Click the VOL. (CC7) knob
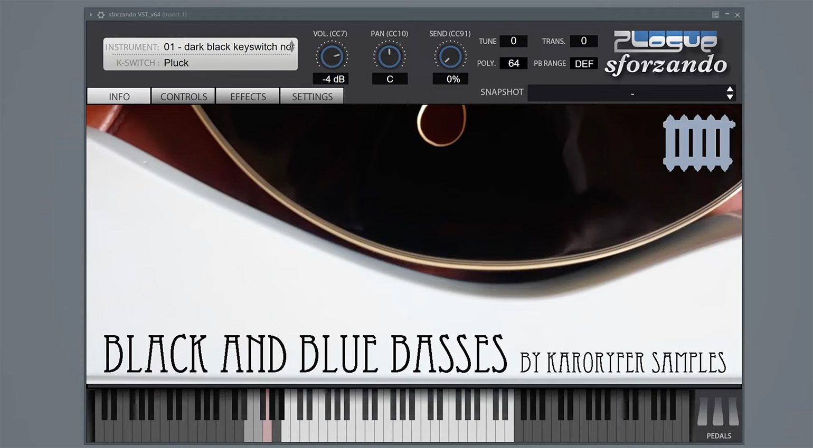Screen dimensions: 813x448 (331, 56)
